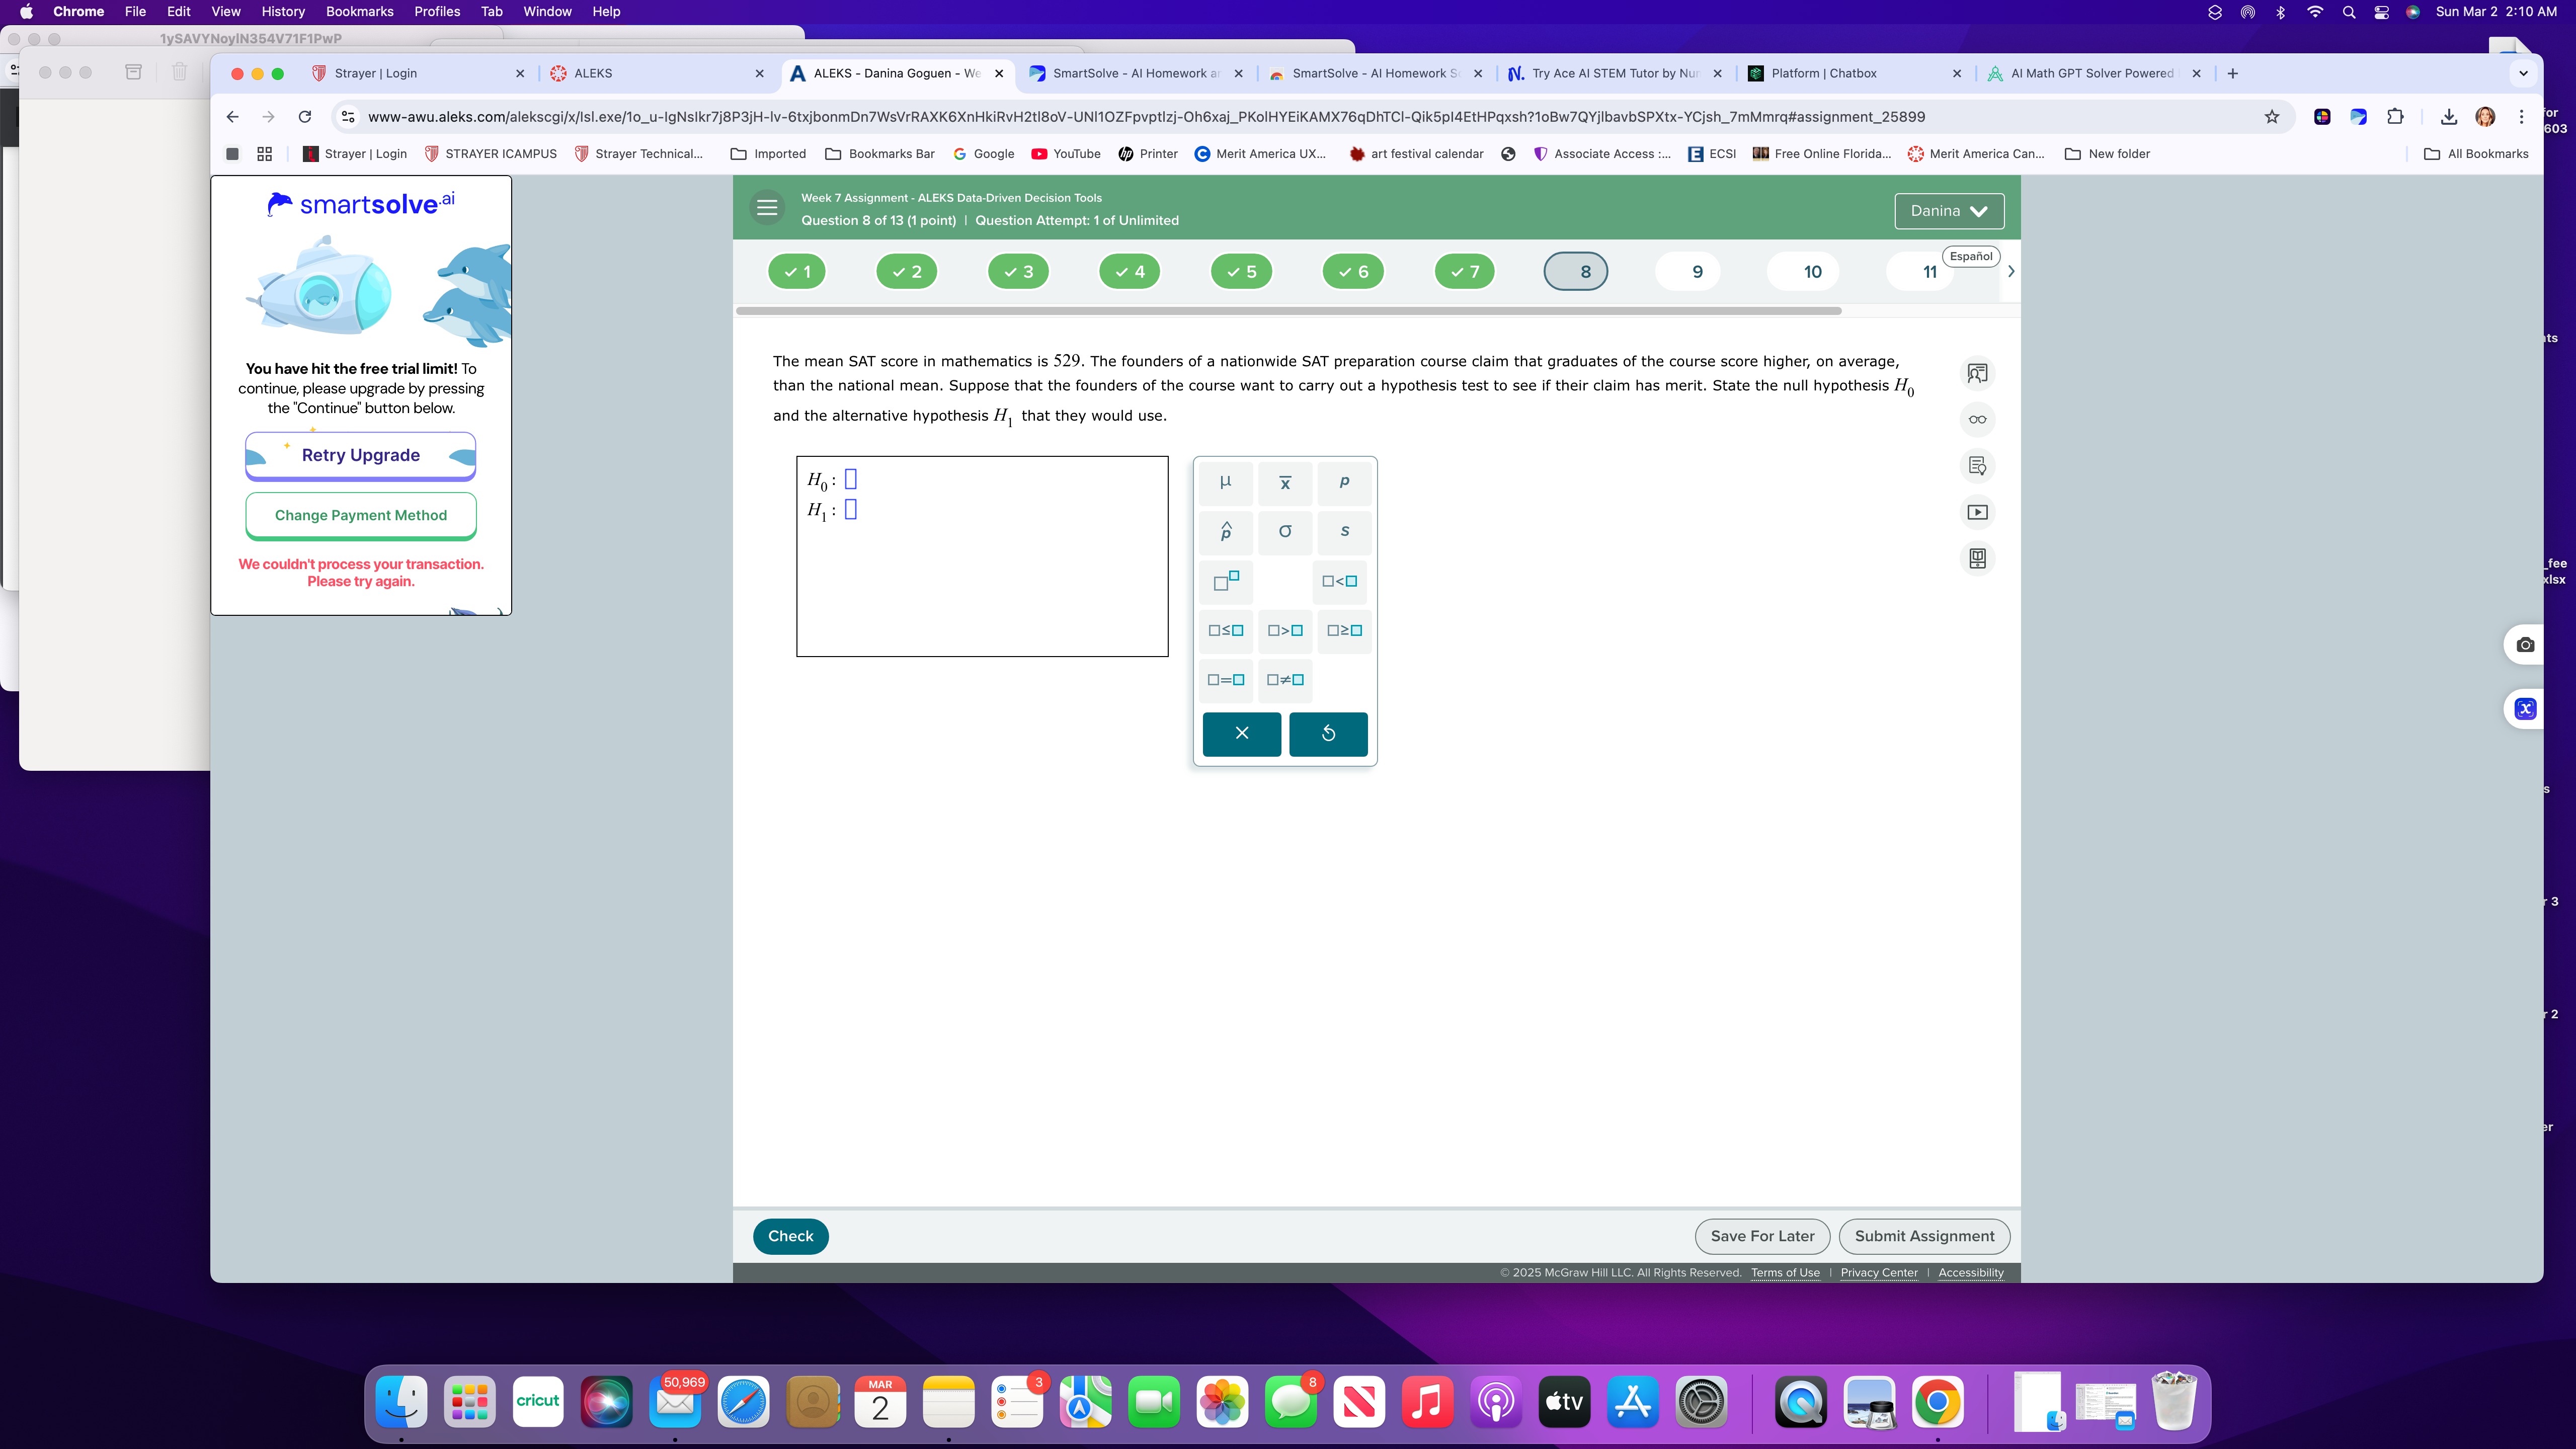
Task: Insert the less-than inequality template
Action: (1339, 581)
